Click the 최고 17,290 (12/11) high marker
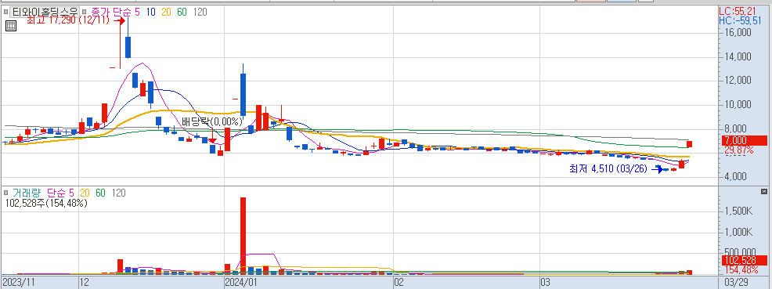This screenshot has height=289, width=772. click(75, 20)
